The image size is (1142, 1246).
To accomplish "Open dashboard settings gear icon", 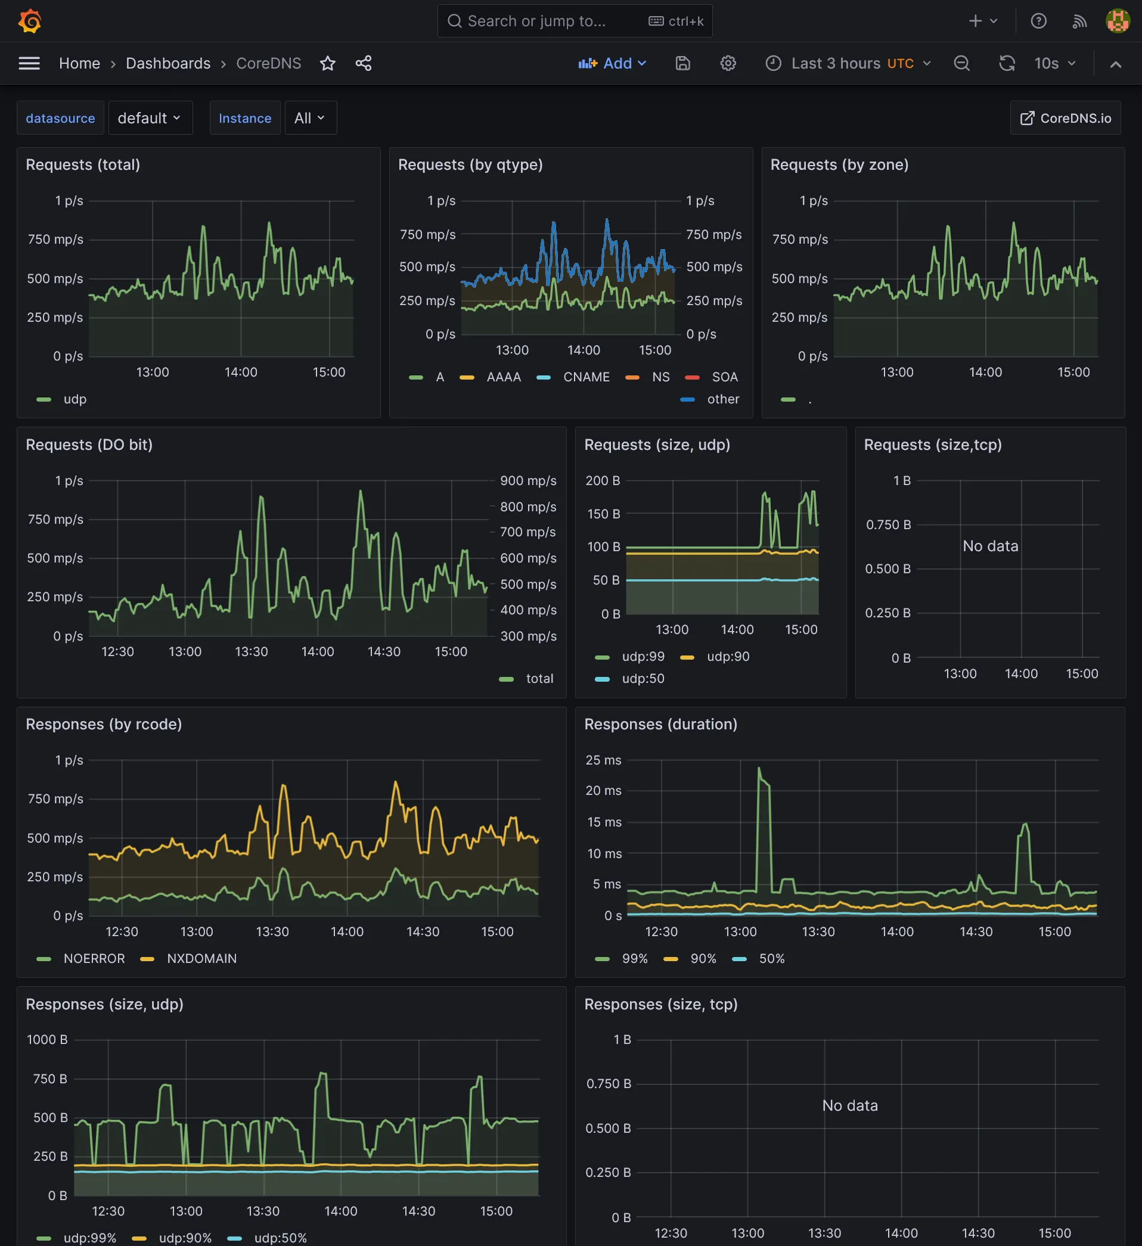I will [x=728, y=63].
